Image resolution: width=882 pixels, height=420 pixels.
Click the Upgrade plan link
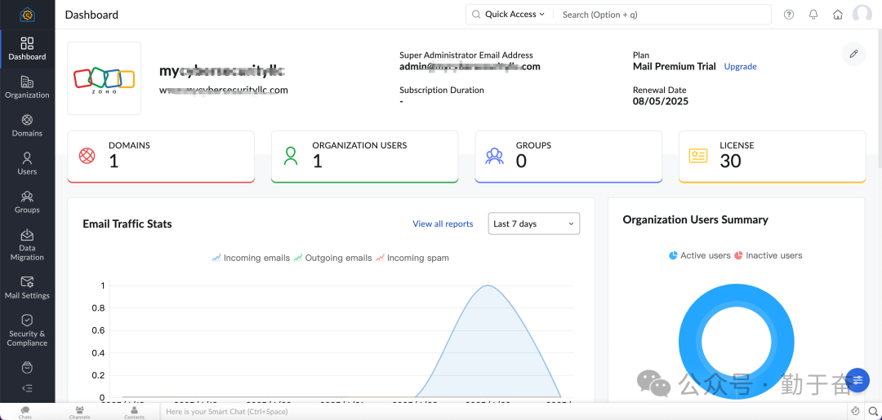point(740,67)
